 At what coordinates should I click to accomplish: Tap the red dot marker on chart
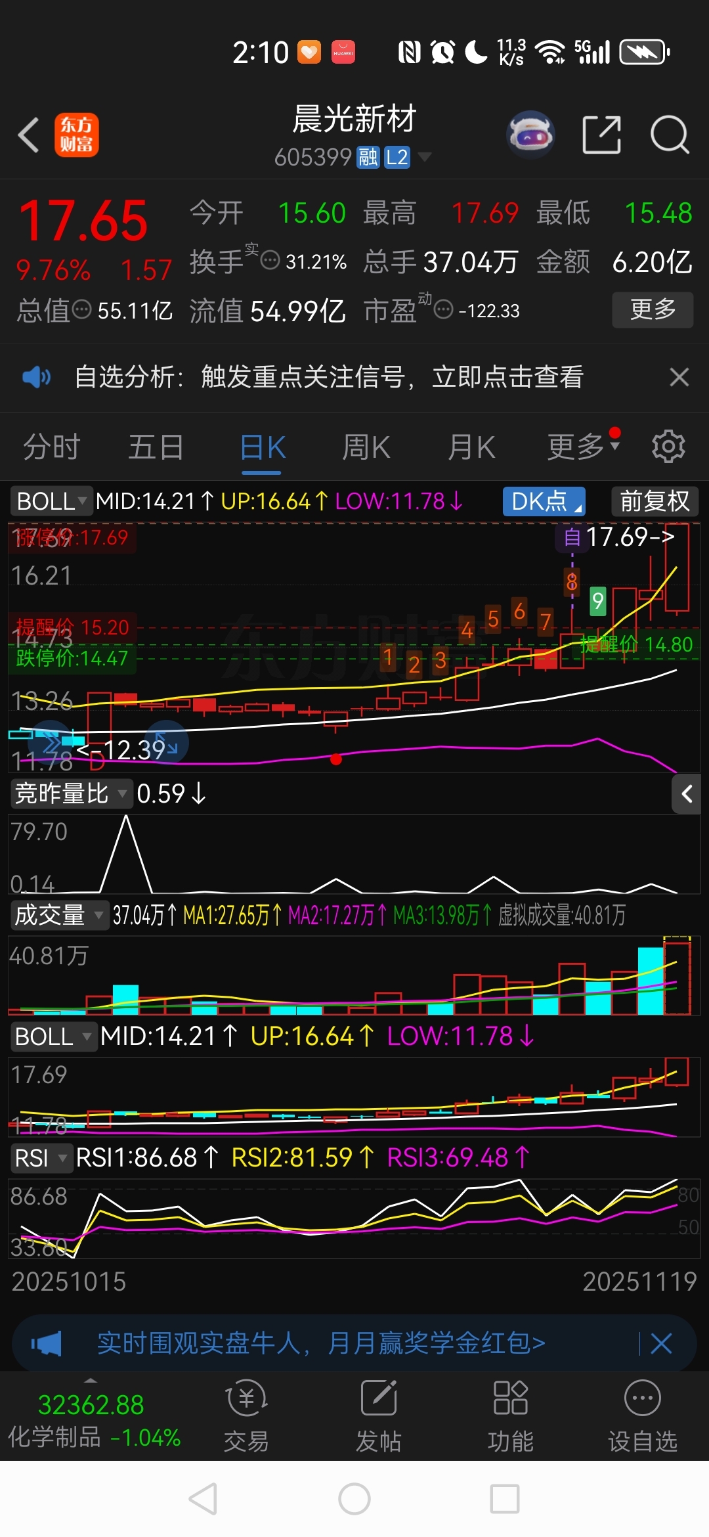(x=336, y=759)
